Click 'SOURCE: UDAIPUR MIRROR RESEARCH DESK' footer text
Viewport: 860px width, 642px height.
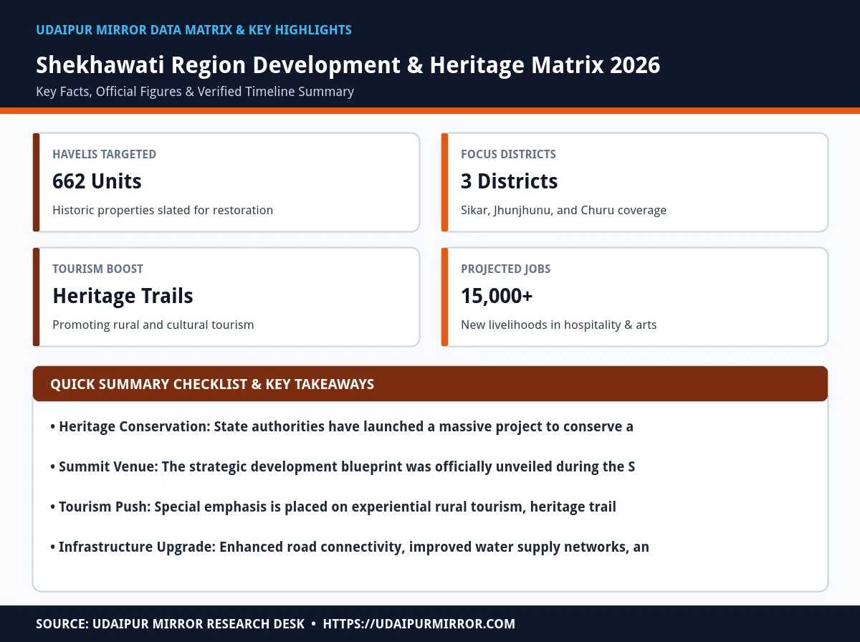pyautogui.click(x=170, y=624)
